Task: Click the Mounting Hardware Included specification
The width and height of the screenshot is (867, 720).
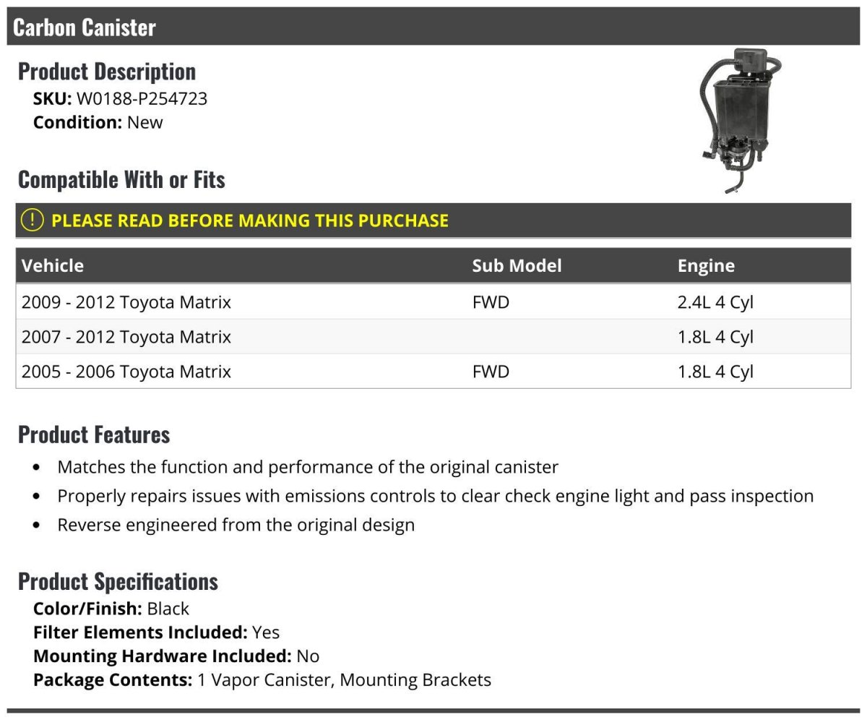Action: pos(176,656)
